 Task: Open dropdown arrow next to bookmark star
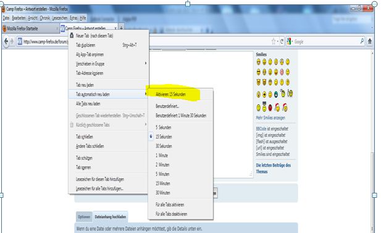pyautogui.click(x=277, y=41)
